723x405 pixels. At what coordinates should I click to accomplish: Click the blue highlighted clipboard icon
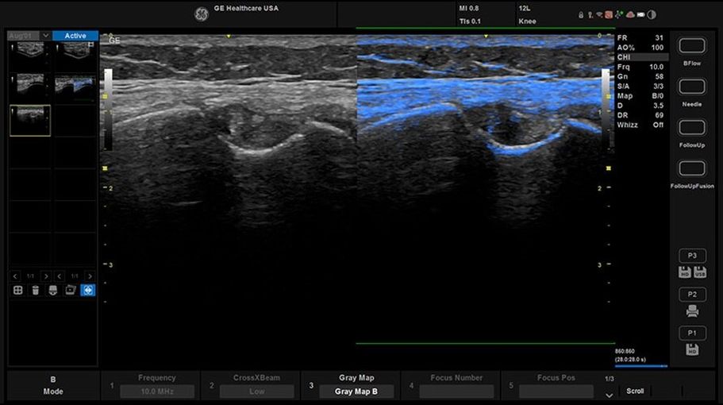tap(88, 291)
